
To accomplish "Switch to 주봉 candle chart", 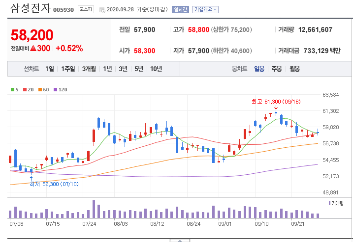I will pos(277,69).
